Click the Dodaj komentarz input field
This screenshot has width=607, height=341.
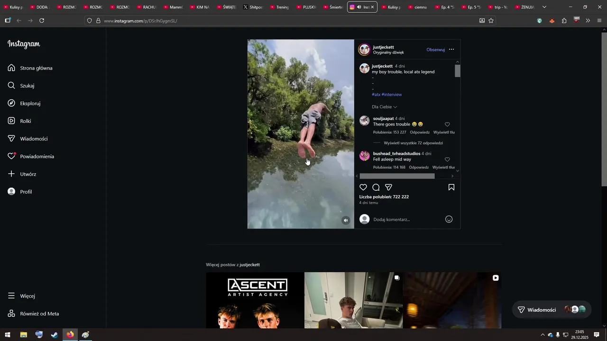407,219
